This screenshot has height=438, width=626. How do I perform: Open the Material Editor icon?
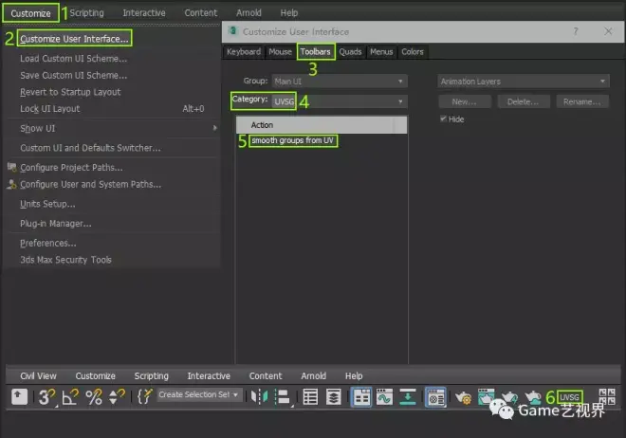435,397
